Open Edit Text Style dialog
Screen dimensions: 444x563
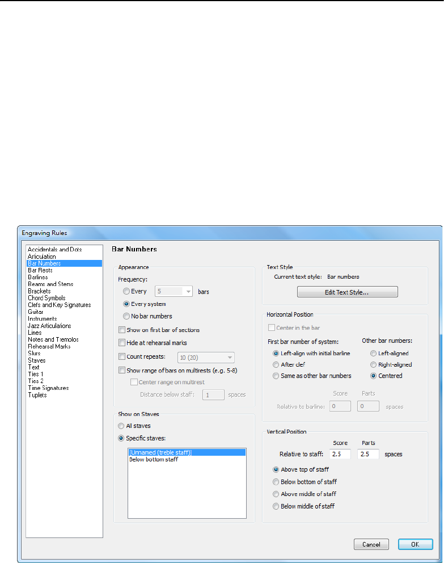click(x=347, y=292)
